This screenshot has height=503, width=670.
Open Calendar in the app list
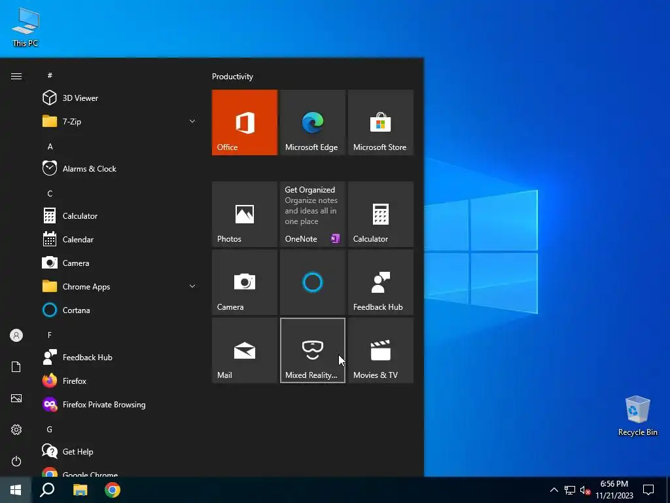120,240
